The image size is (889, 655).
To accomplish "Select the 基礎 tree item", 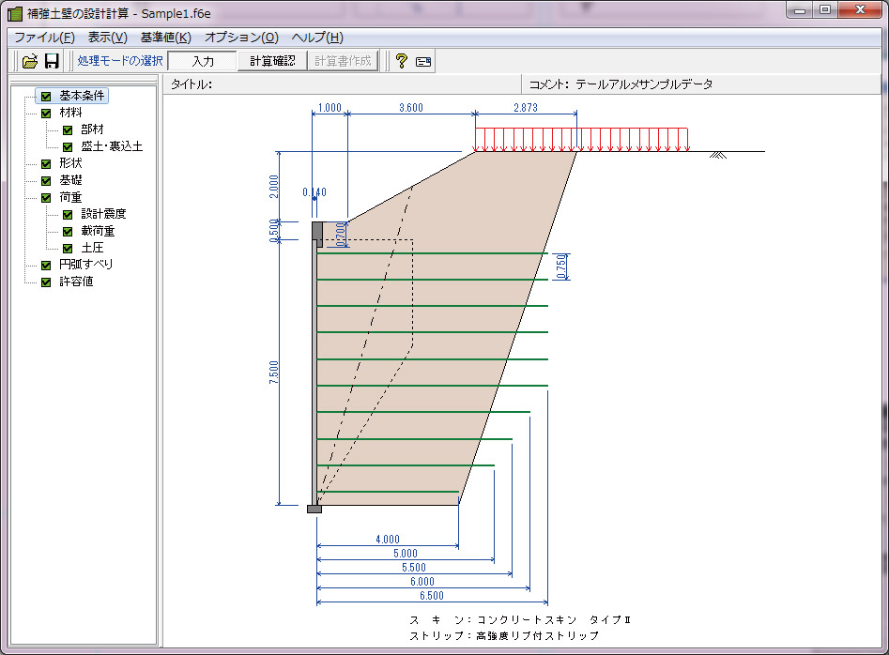I will pyautogui.click(x=70, y=180).
